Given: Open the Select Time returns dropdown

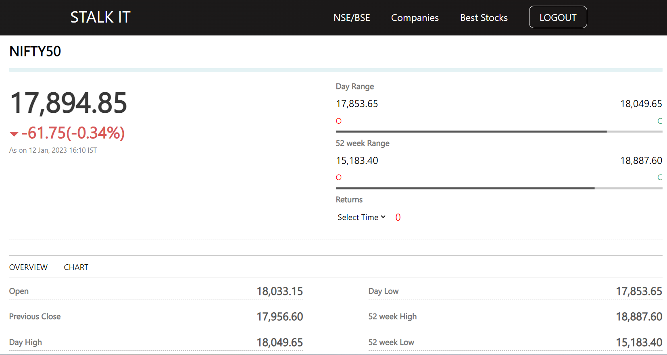Looking at the screenshot, I should click(x=362, y=217).
